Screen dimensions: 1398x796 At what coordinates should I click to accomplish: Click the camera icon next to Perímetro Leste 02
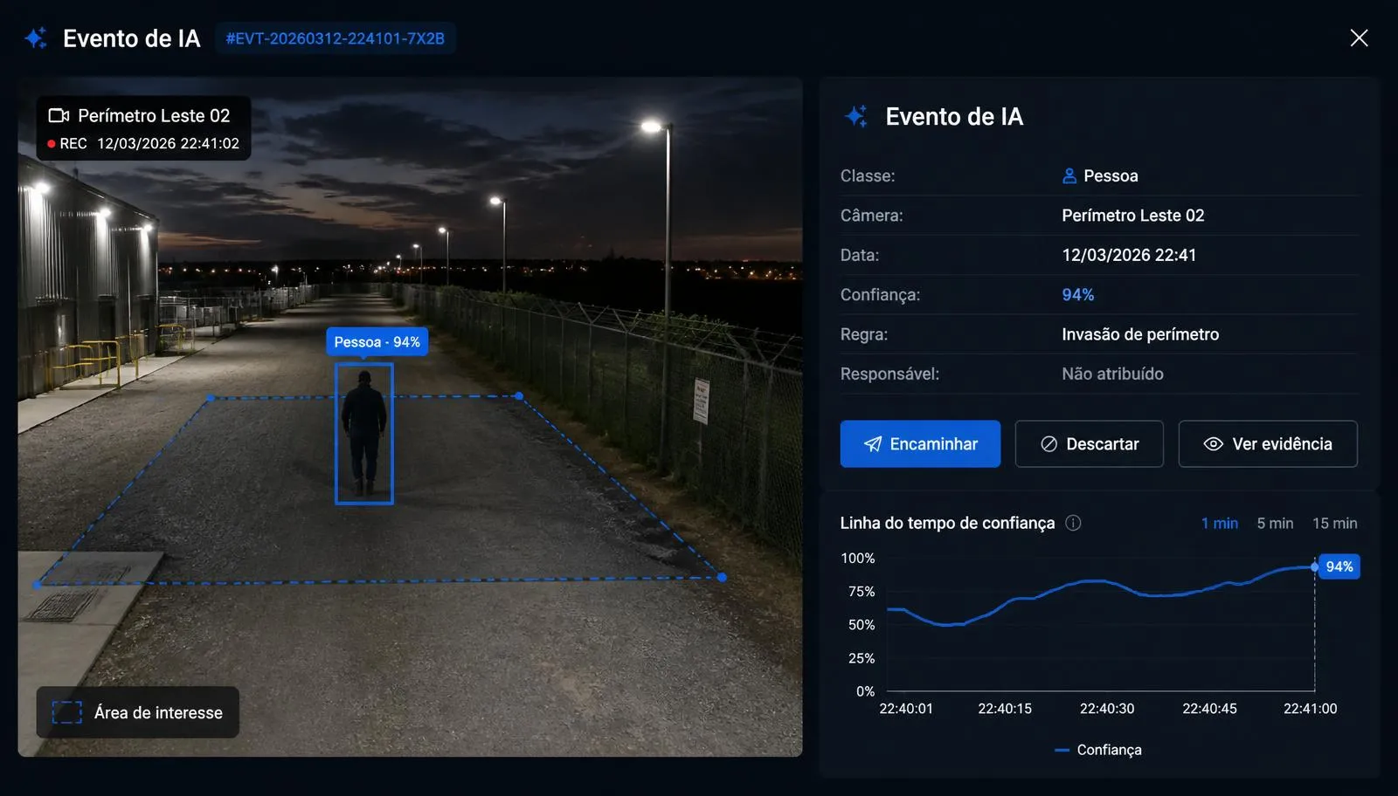(59, 116)
